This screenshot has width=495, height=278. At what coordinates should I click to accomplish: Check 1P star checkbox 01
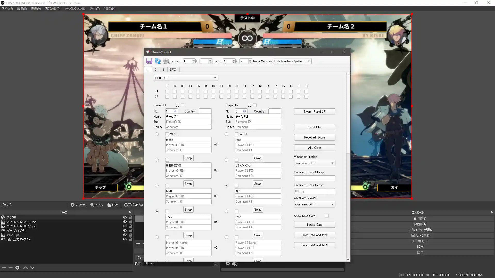pos(167,92)
